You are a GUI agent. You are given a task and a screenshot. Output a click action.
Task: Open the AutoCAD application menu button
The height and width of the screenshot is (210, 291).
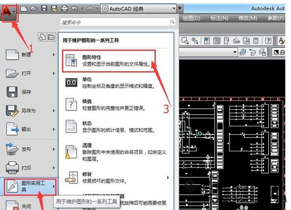click(9, 13)
